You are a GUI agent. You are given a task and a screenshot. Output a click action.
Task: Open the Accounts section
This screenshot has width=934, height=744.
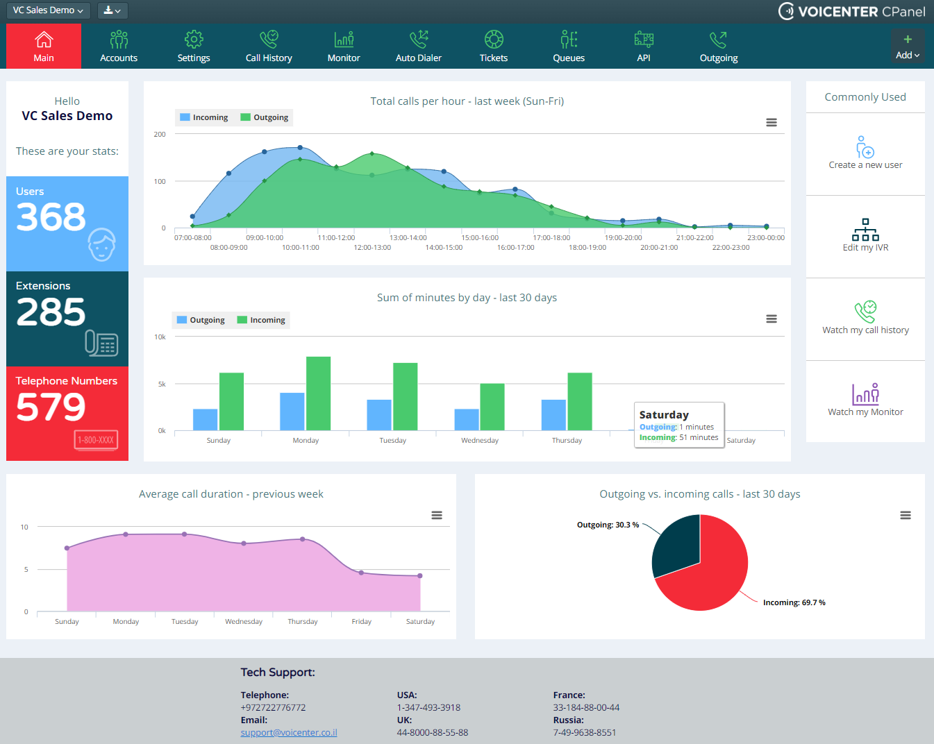click(x=119, y=46)
